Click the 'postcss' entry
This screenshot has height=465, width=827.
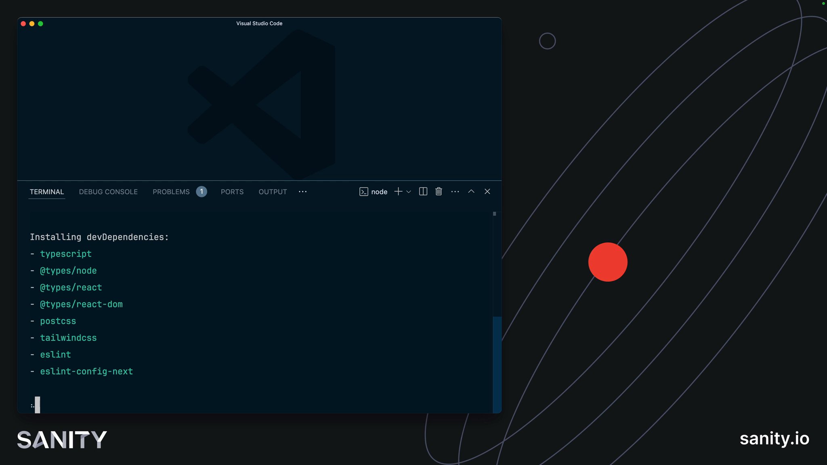coord(58,321)
